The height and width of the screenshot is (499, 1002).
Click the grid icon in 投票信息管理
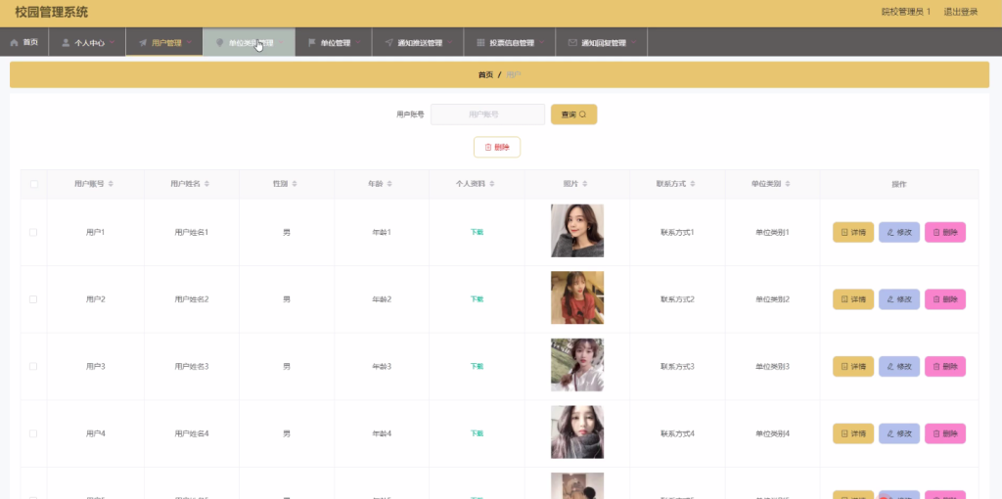[480, 43]
